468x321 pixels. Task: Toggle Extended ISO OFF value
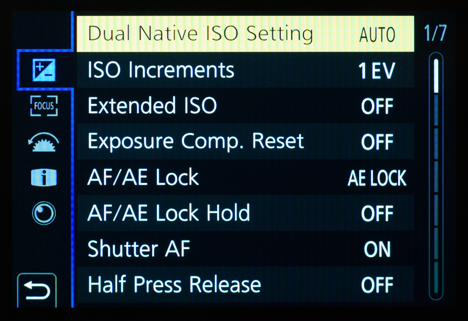[377, 107]
